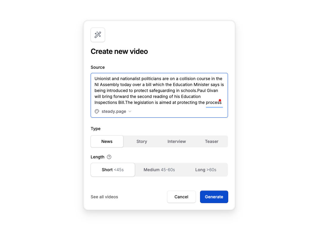
Task: Select the Teaser video type
Action: (212, 141)
